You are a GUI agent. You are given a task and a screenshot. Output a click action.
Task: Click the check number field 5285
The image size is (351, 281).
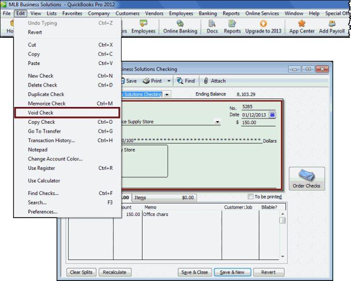pyautogui.click(x=258, y=107)
